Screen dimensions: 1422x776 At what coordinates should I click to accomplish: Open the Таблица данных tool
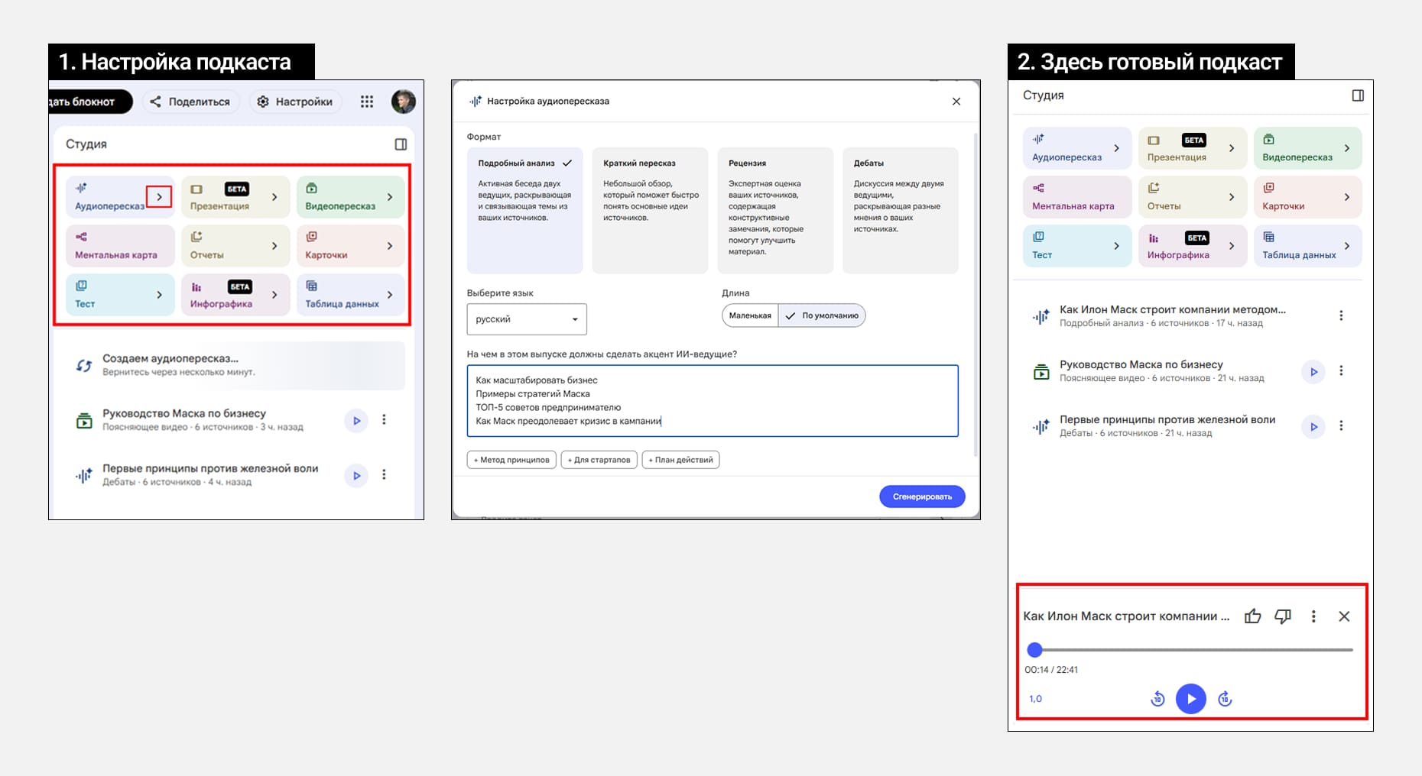349,294
